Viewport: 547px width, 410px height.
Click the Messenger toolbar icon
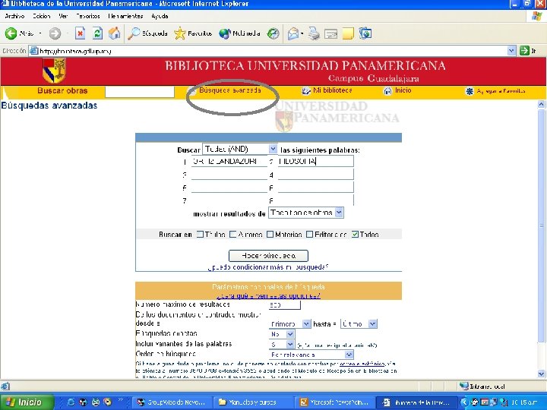coord(365,33)
